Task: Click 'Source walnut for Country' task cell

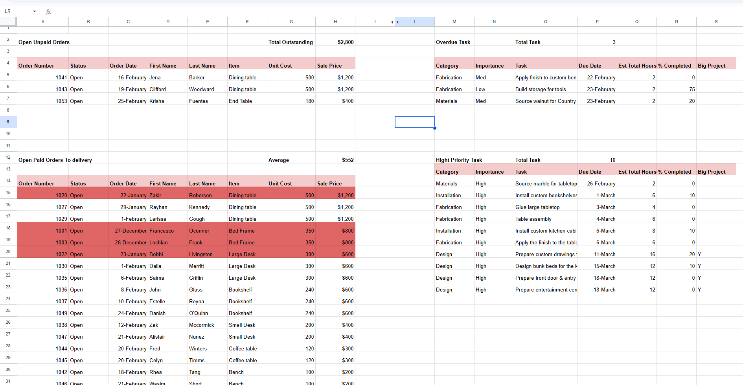Action: coord(546,99)
